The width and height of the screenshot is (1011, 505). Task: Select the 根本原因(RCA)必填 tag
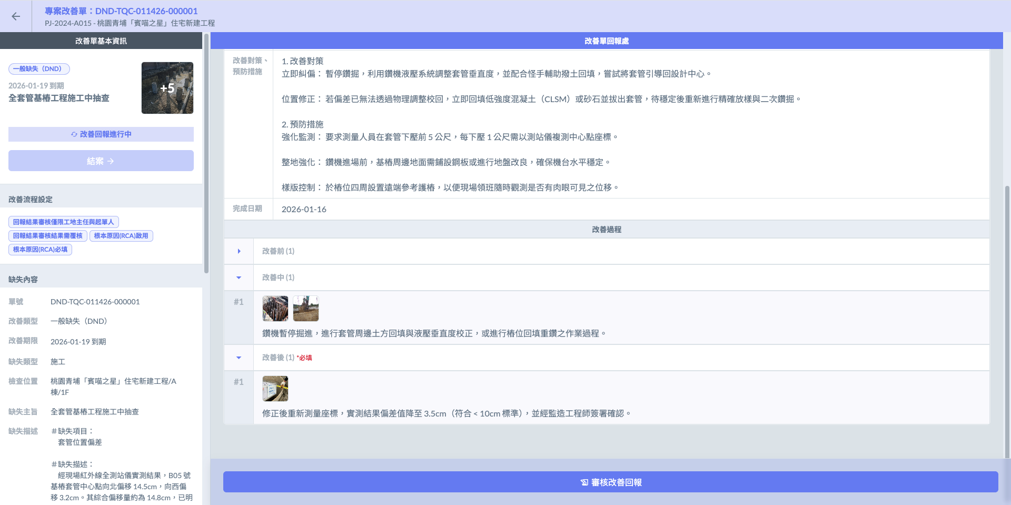click(41, 250)
